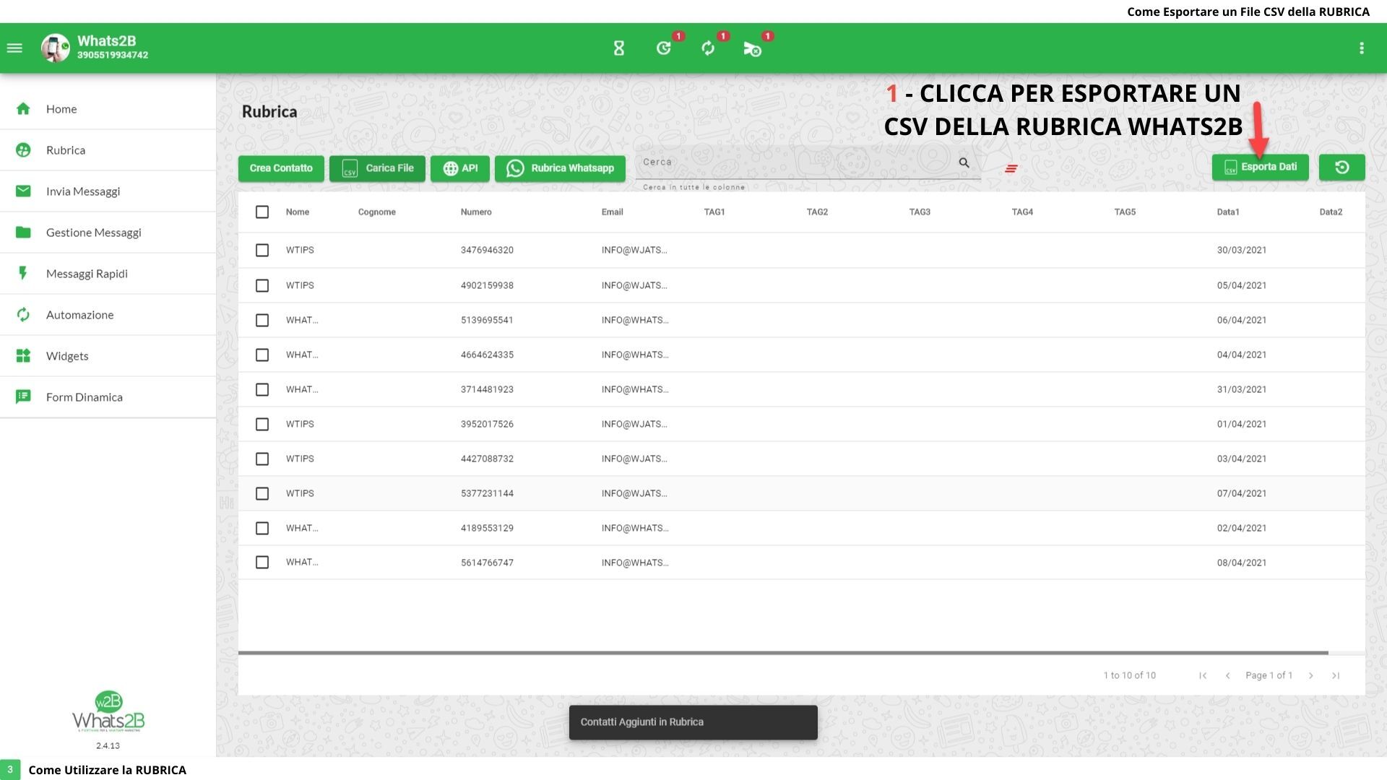1387x780 pixels.
Task: Open Rubrica in the sidebar
Action: click(x=108, y=150)
